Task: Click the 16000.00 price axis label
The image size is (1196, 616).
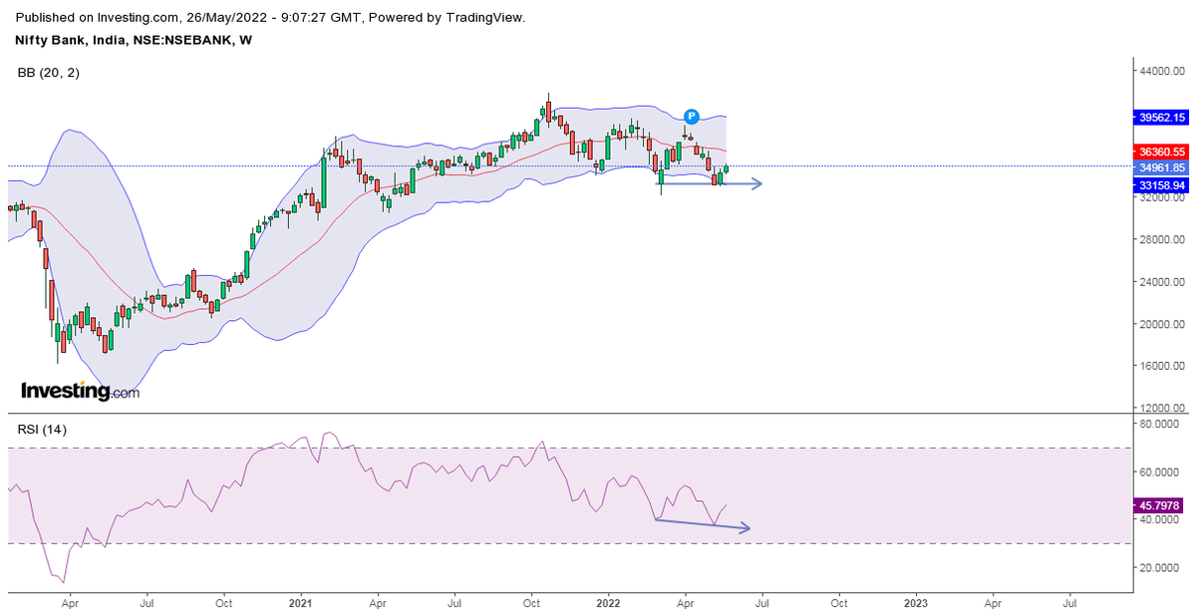Action: 1163,366
